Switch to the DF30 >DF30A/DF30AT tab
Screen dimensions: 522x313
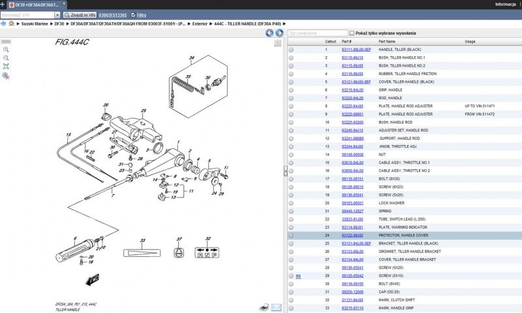pyautogui.click(x=33, y=4)
